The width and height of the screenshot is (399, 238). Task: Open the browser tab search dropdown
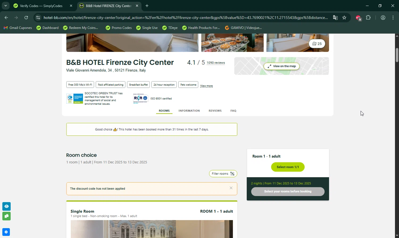6,6
